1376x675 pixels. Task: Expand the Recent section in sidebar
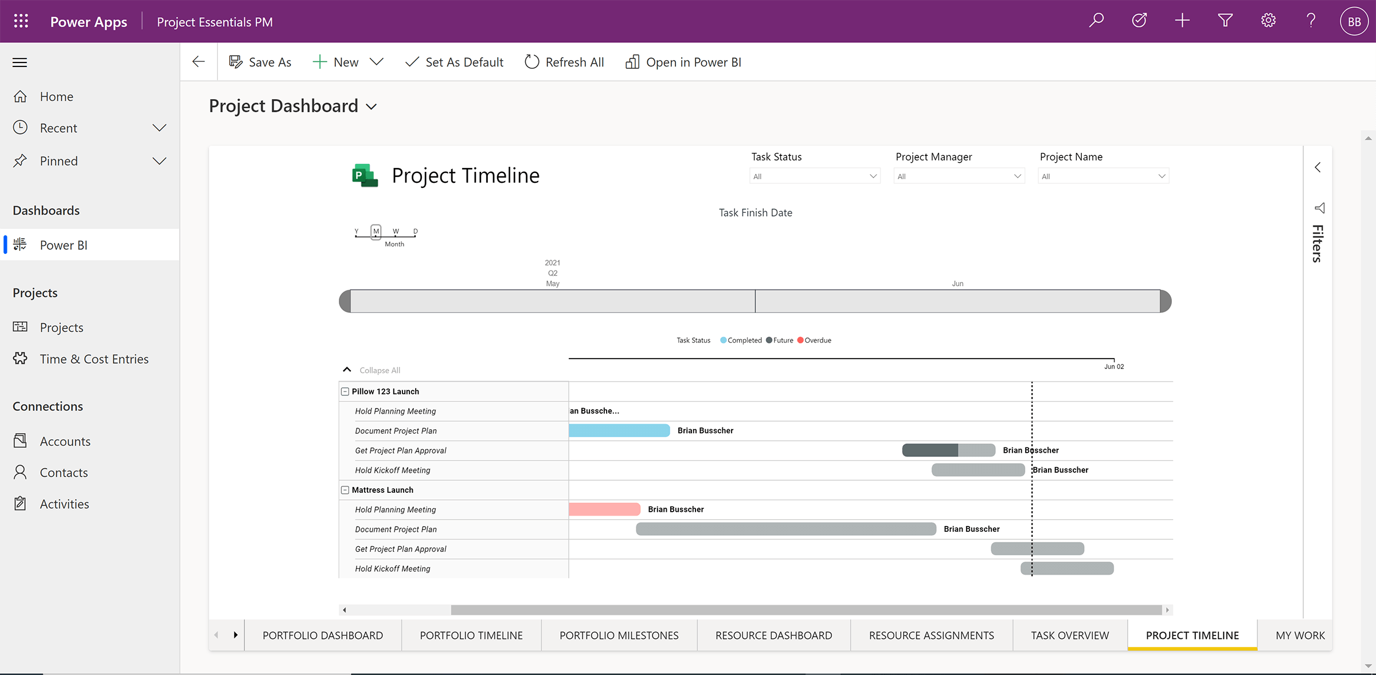[159, 128]
